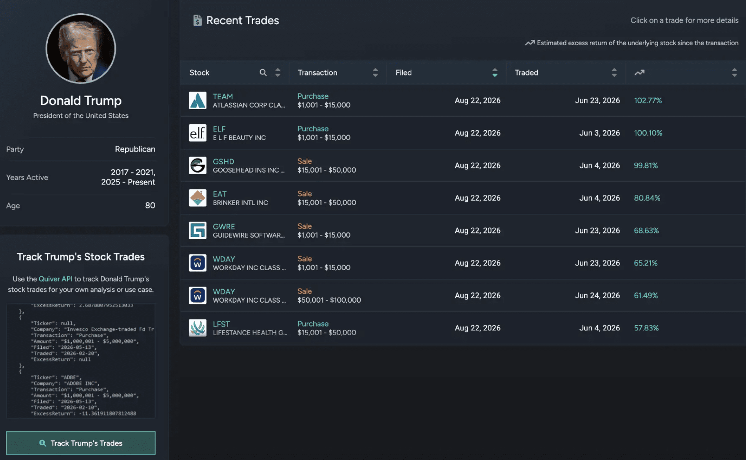Click the trend icon beside excess return note
Viewport: 746px width, 460px height.
pos(530,43)
